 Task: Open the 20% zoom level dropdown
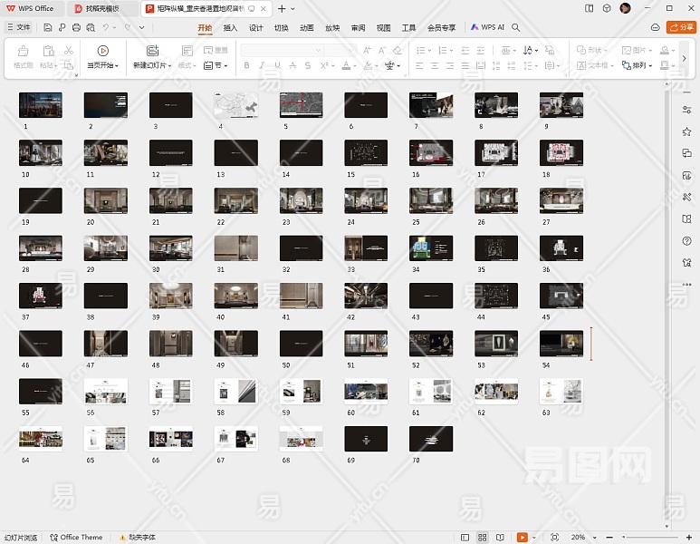[580, 537]
